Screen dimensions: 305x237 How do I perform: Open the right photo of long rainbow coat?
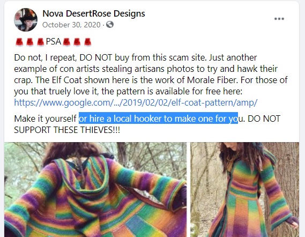(244, 189)
